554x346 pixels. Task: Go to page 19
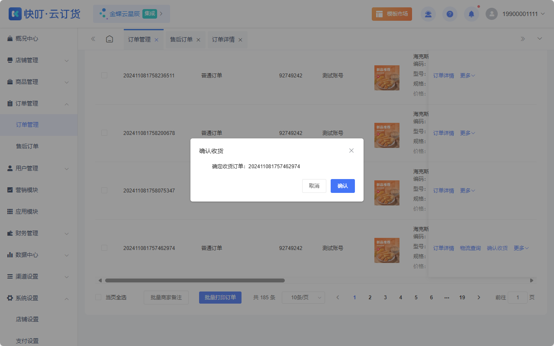(462, 298)
